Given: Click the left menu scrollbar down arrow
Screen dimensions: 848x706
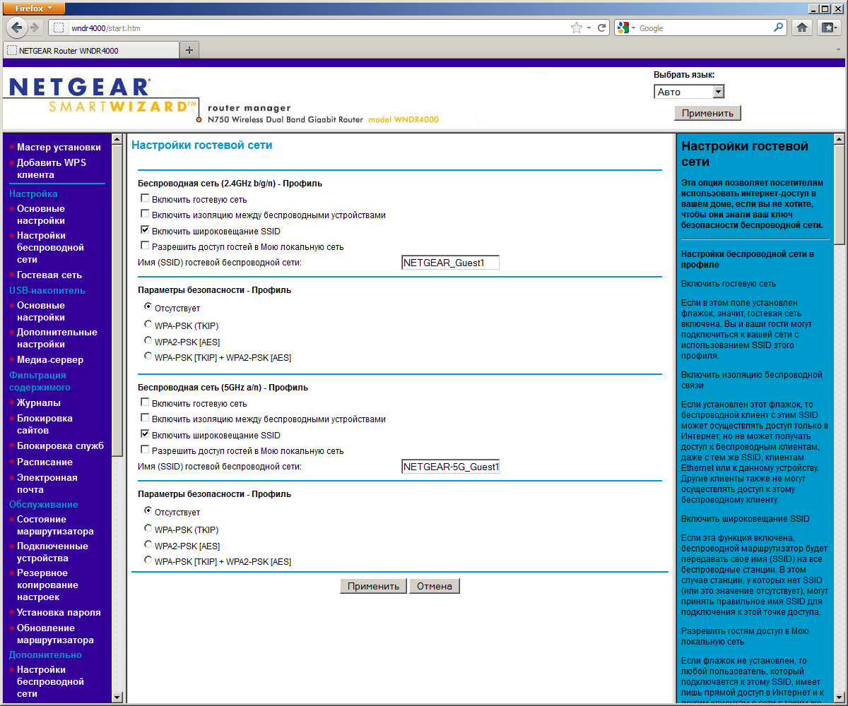Looking at the screenshot, I should (117, 698).
